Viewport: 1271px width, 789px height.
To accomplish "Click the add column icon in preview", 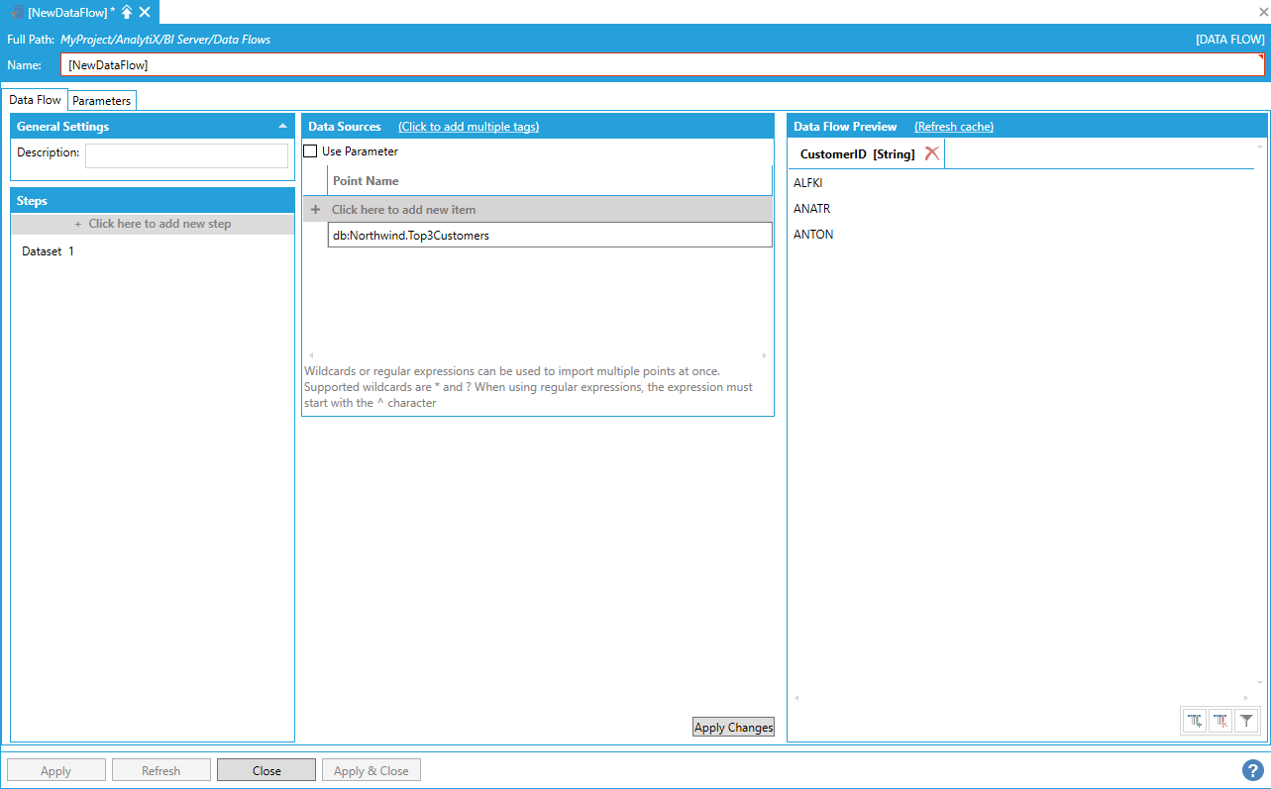I will coord(1195,722).
